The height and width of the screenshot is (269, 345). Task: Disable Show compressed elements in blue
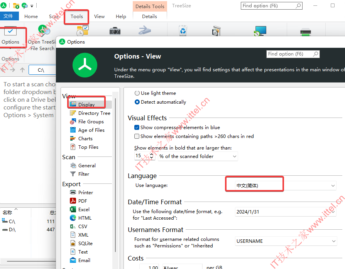(x=137, y=127)
